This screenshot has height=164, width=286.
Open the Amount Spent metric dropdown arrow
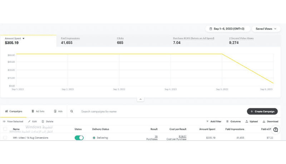coord(24,38)
